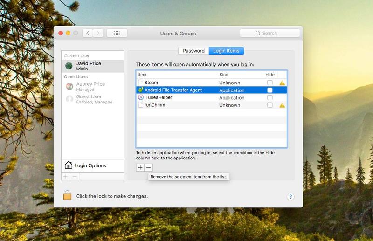Select the Steam login item row
This screenshot has width=373, height=241.
[212, 83]
